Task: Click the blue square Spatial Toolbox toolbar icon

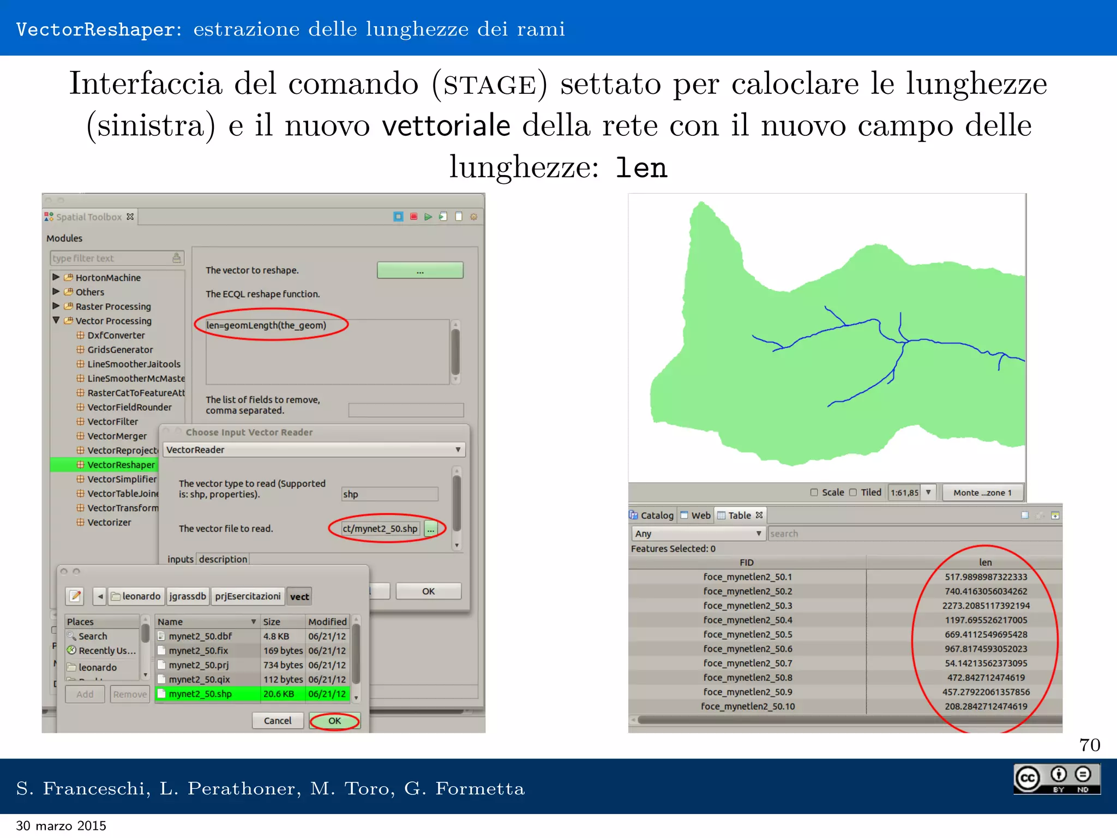Action: (x=398, y=217)
